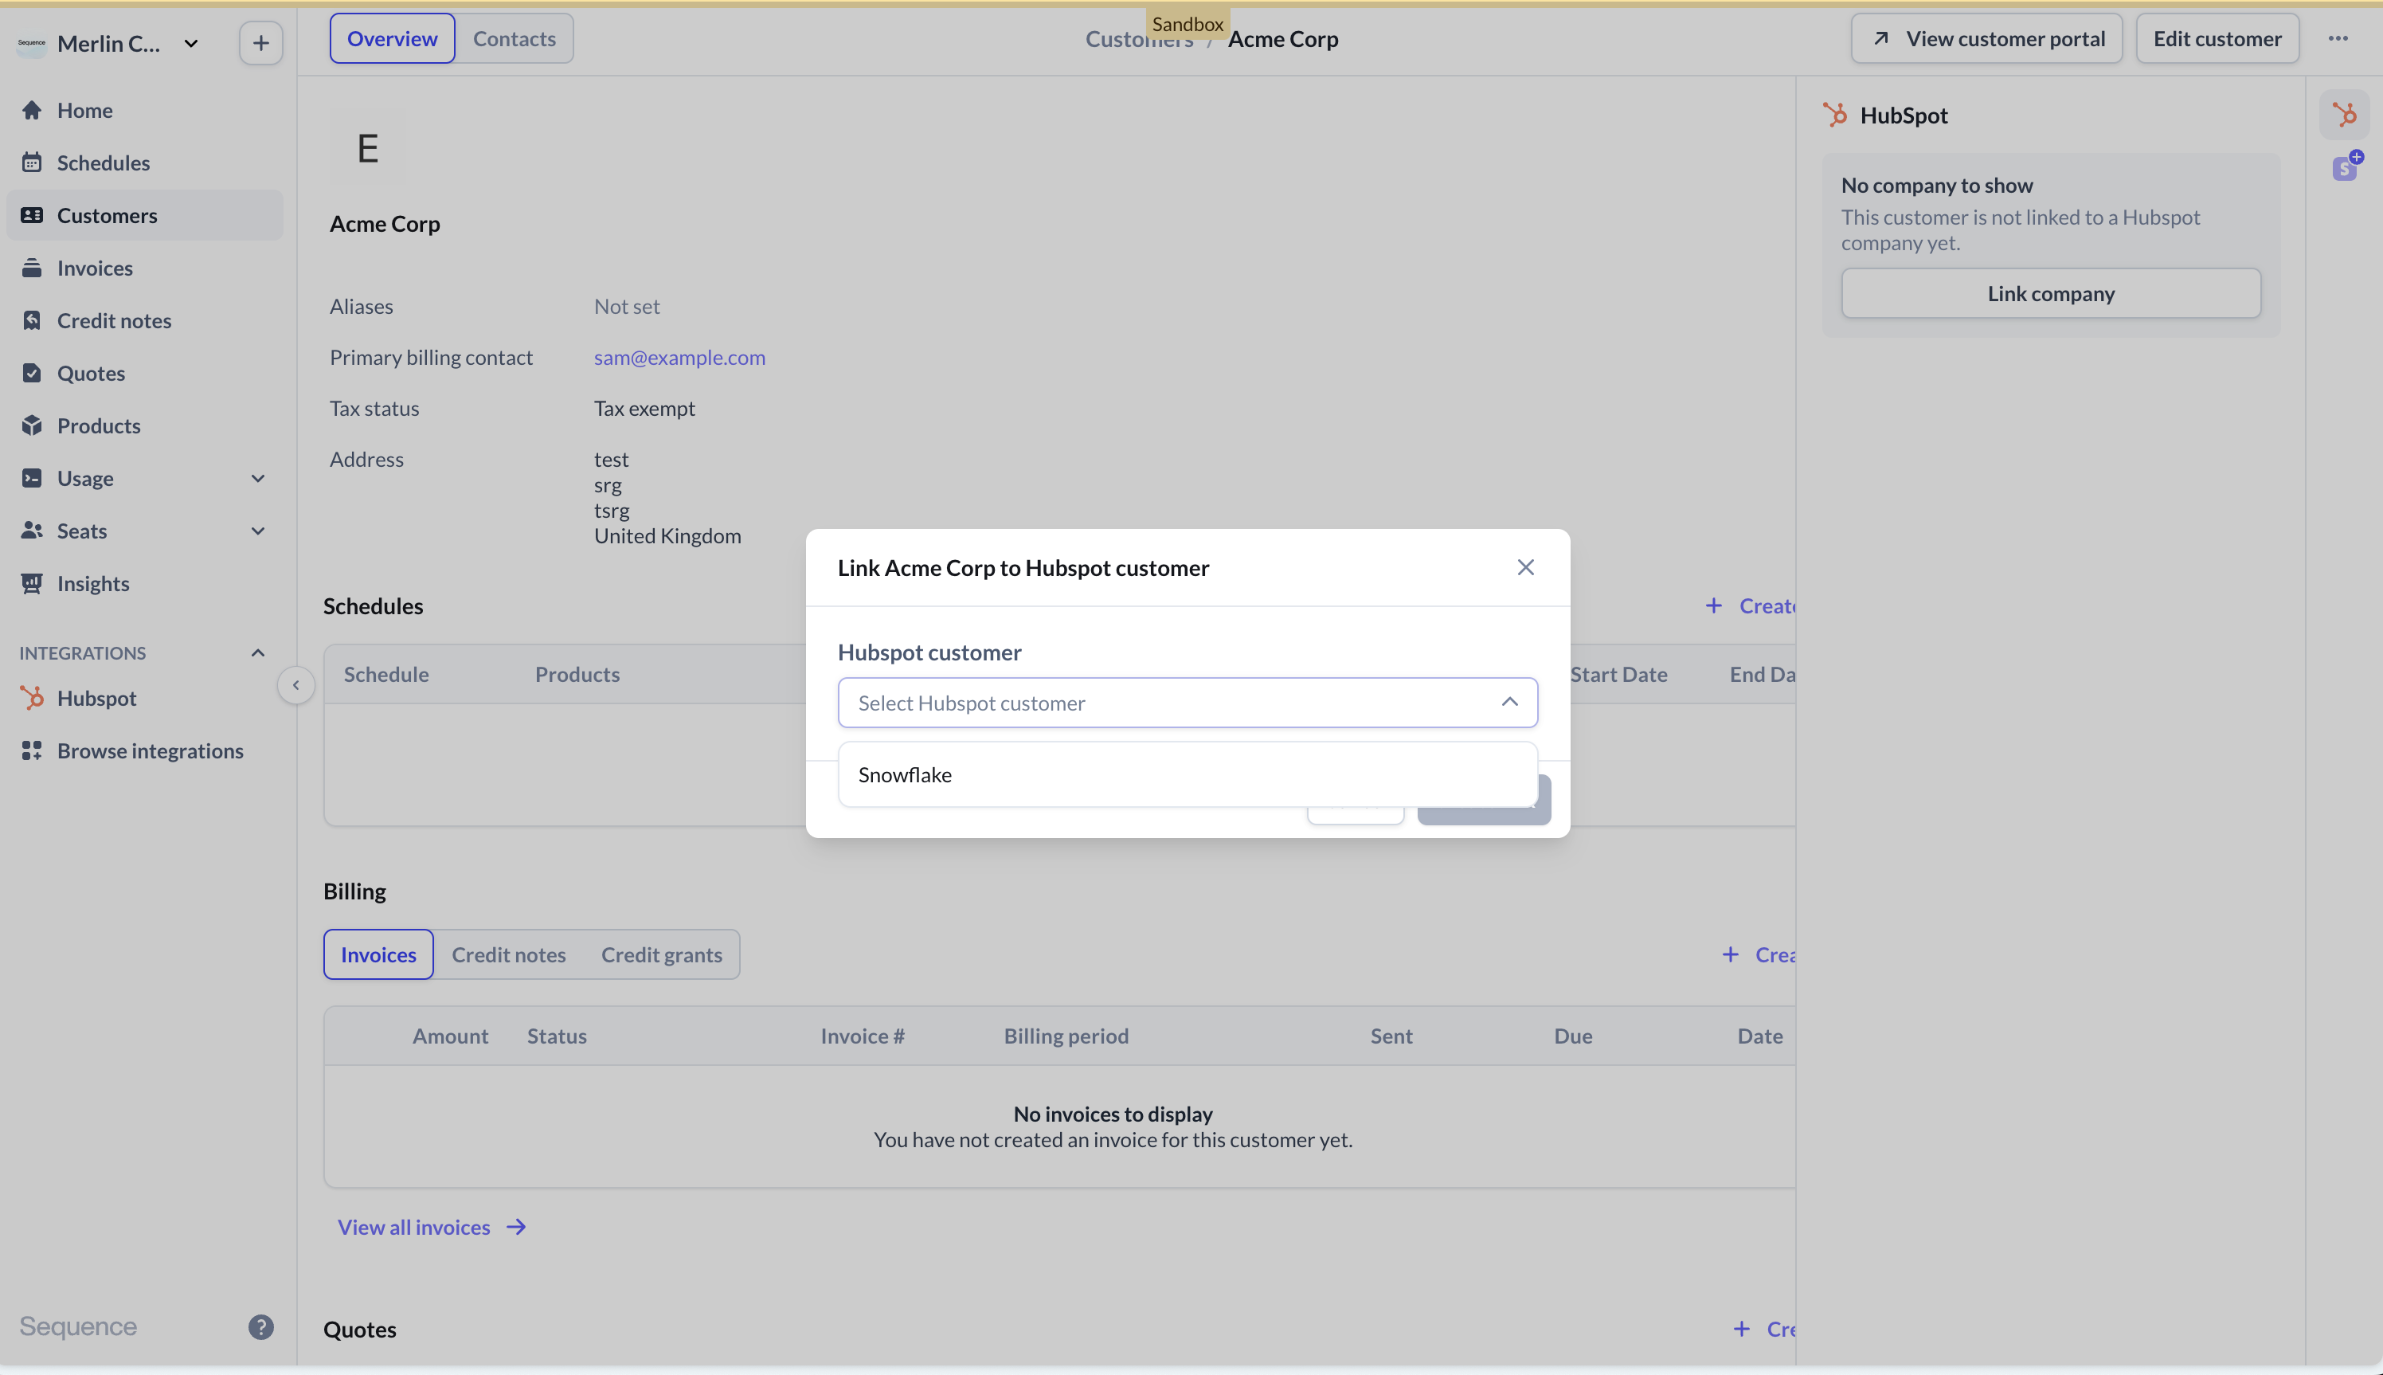Go back to Customers breadcrumb
Screen dimensions: 2383x1375
tap(1139, 39)
